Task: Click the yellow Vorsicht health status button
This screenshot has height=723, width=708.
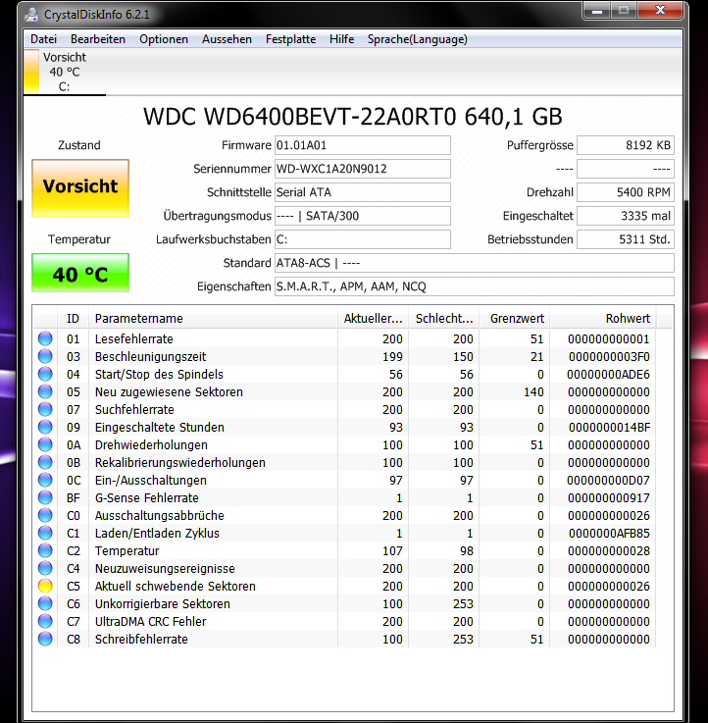Action: point(80,188)
